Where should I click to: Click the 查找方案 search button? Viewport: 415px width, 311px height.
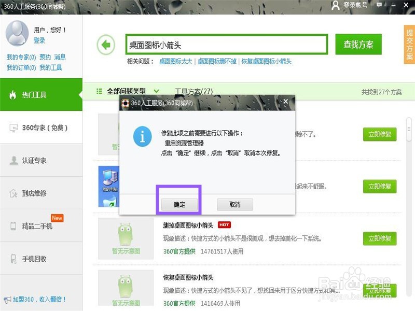(x=358, y=44)
